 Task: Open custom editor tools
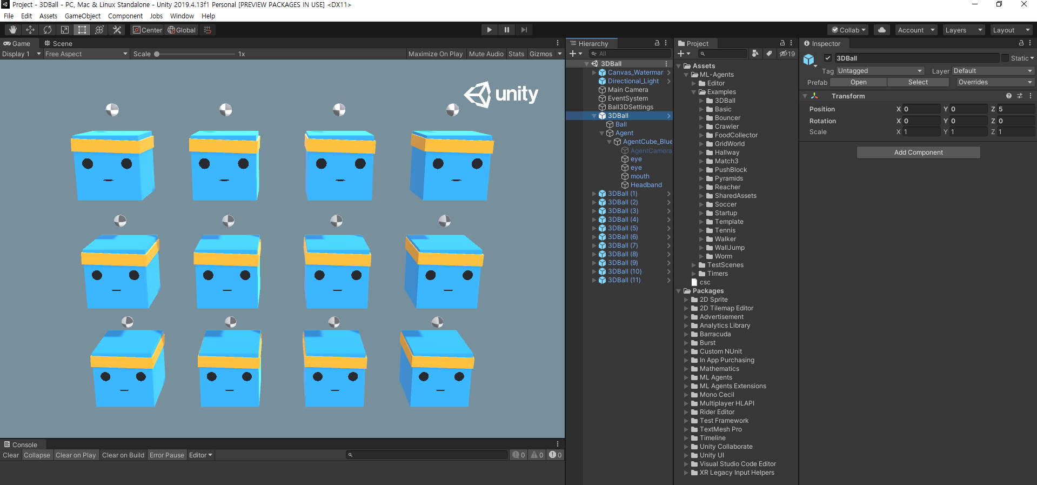coord(117,30)
